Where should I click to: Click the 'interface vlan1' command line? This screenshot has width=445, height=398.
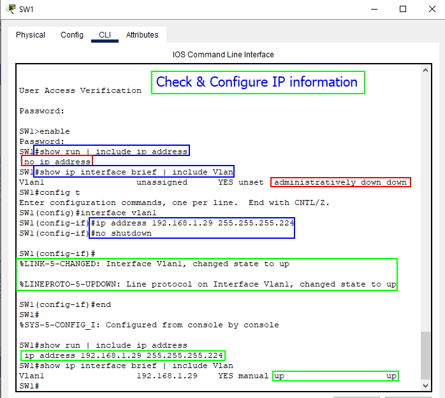88,213
